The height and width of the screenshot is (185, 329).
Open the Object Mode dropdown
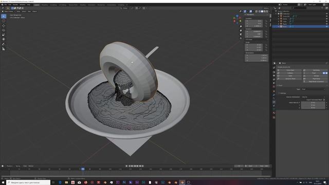click(8, 11)
